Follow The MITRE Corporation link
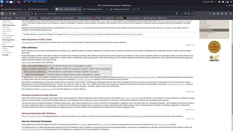Screen dimensions: 233x131 [x=83, y=79]
